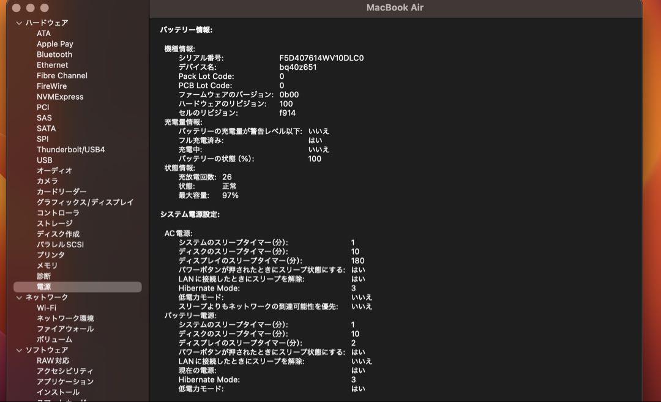Viewport: 661px width, 402px height.
Task: Click the ハードウェア category label
Action: point(47,23)
